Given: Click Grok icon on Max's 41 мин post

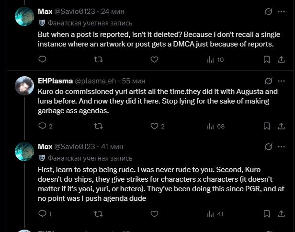Looking at the screenshot, I should coord(269,146).
